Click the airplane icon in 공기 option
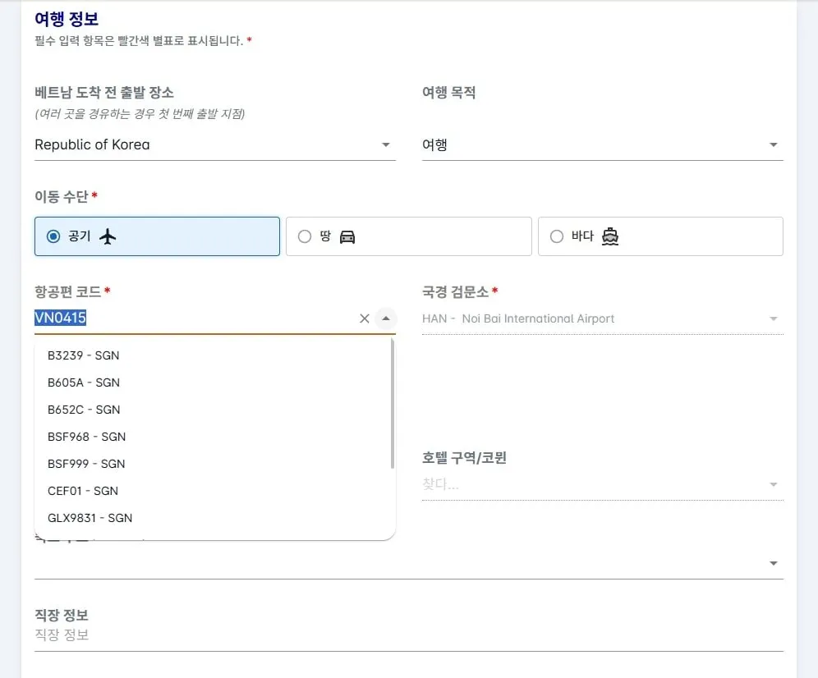The width and height of the screenshot is (818, 678). pyautogui.click(x=108, y=236)
